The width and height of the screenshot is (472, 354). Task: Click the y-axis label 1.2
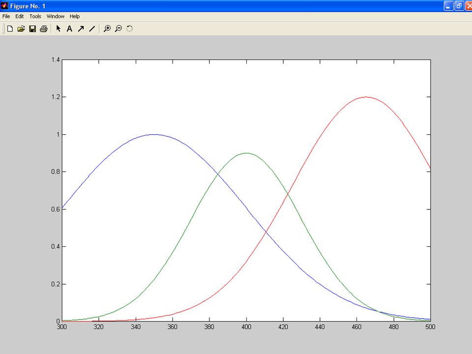click(x=56, y=97)
